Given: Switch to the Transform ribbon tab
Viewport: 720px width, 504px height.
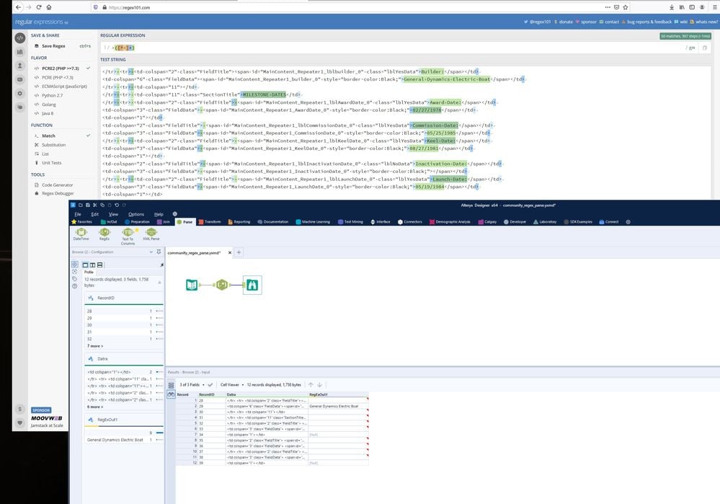Looking at the screenshot, I should click(211, 221).
